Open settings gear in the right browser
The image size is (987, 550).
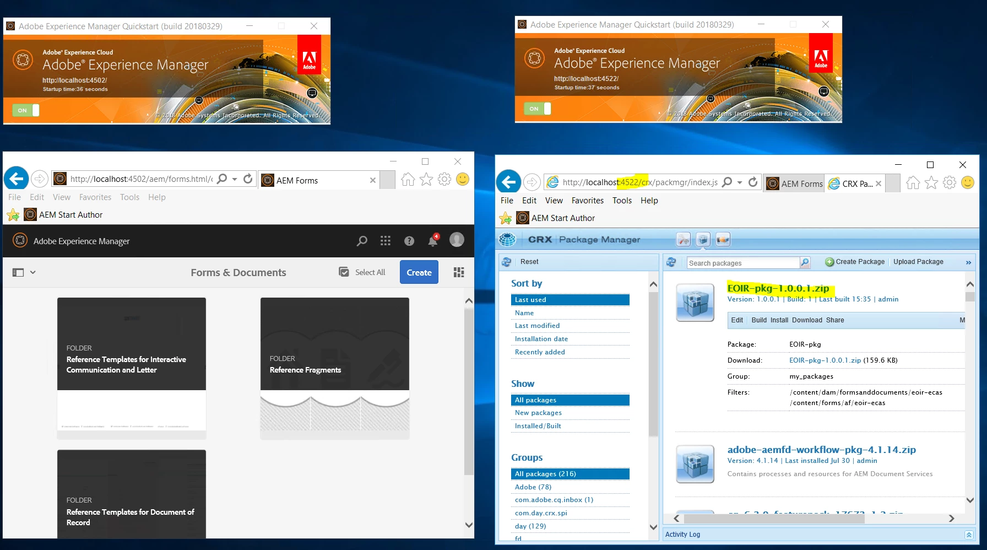pos(950,182)
